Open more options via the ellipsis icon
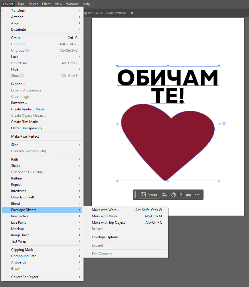Screen dimensions: 249x287 (197, 194)
